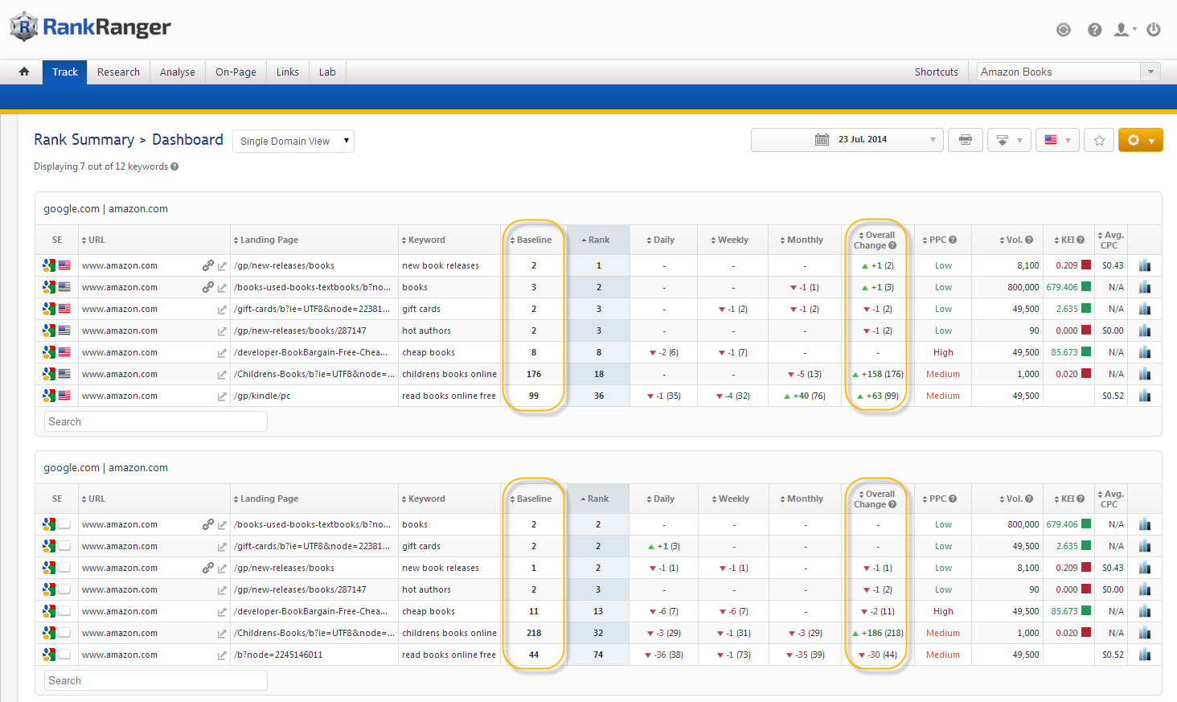Open the On-Page tab
1177x702 pixels.
pos(236,72)
